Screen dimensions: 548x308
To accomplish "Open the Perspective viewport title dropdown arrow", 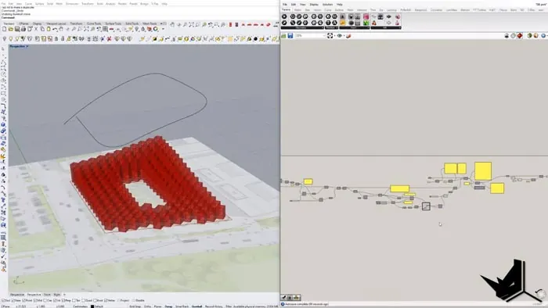I will pyautogui.click(x=27, y=46).
